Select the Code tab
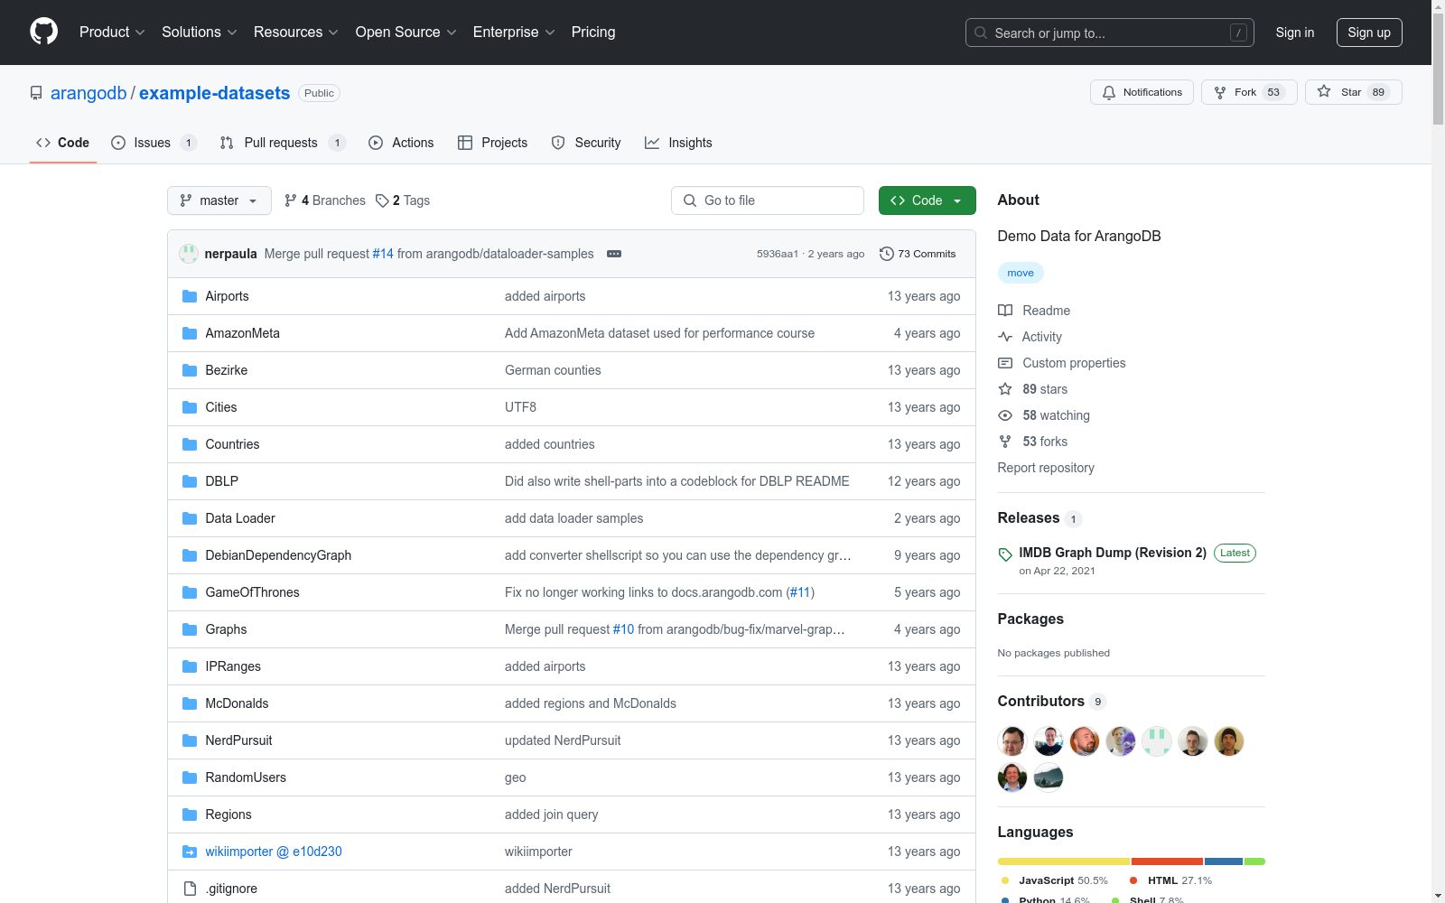 click(63, 143)
